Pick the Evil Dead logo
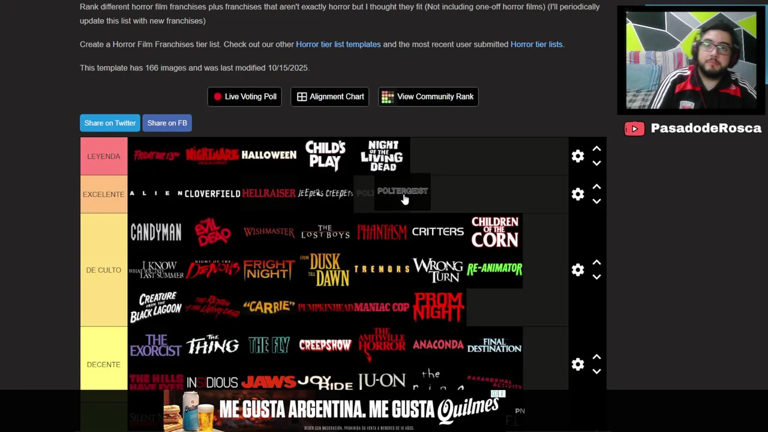This screenshot has width=768, height=432. click(212, 232)
